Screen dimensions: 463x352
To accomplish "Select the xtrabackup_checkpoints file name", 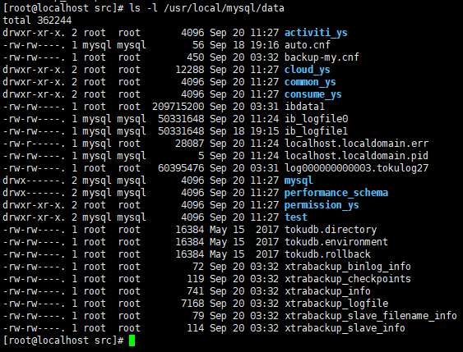I will [x=348, y=279].
